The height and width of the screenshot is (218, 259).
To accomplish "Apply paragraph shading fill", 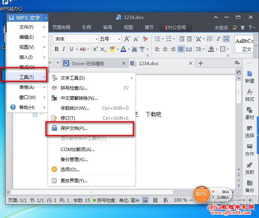I will 211,49.
